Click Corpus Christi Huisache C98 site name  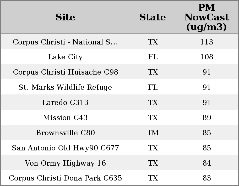66,72
